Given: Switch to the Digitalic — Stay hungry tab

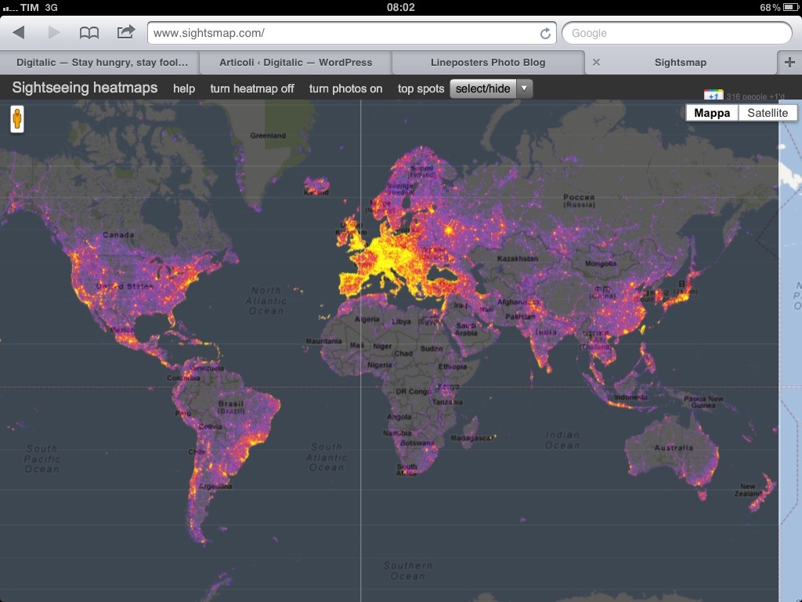Looking at the screenshot, I should (99, 63).
